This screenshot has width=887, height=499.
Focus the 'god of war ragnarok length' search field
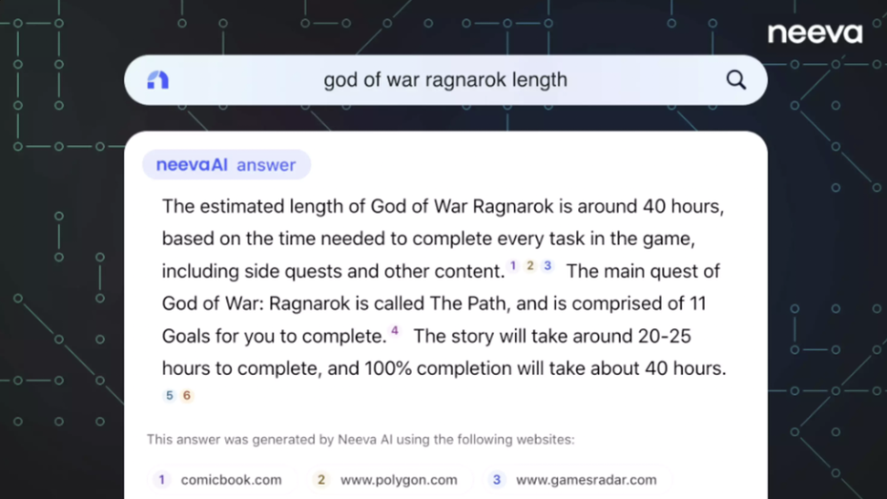point(445,80)
